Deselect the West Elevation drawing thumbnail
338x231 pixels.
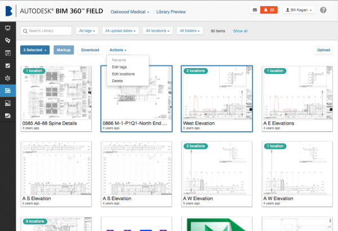pyautogui.click(x=217, y=93)
